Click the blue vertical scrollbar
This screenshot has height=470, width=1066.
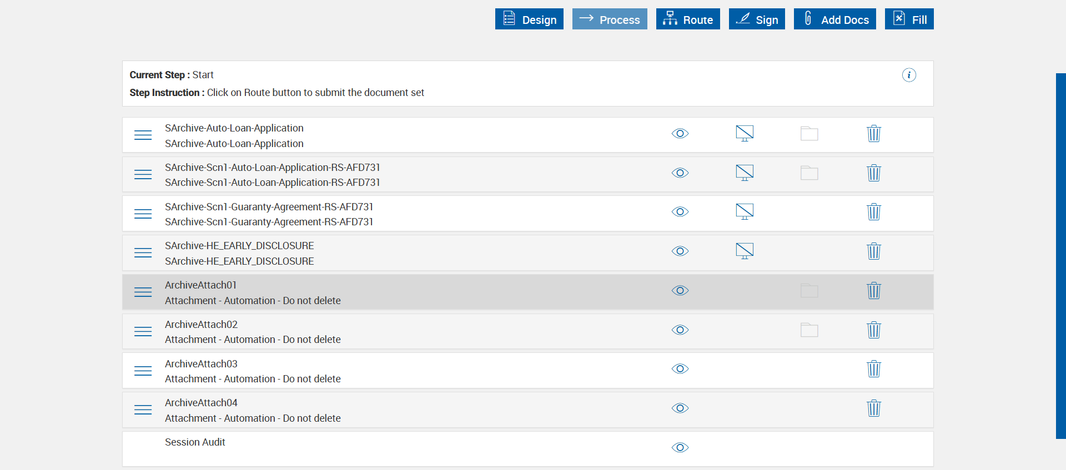coord(1060,255)
